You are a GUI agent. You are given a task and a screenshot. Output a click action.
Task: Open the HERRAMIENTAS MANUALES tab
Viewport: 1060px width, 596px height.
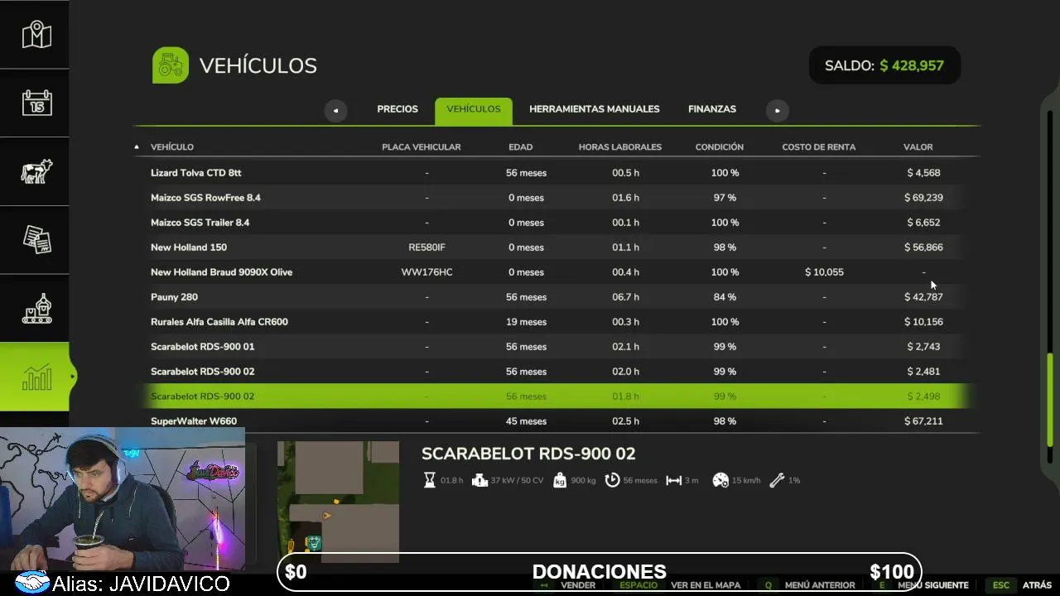point(595,109)
